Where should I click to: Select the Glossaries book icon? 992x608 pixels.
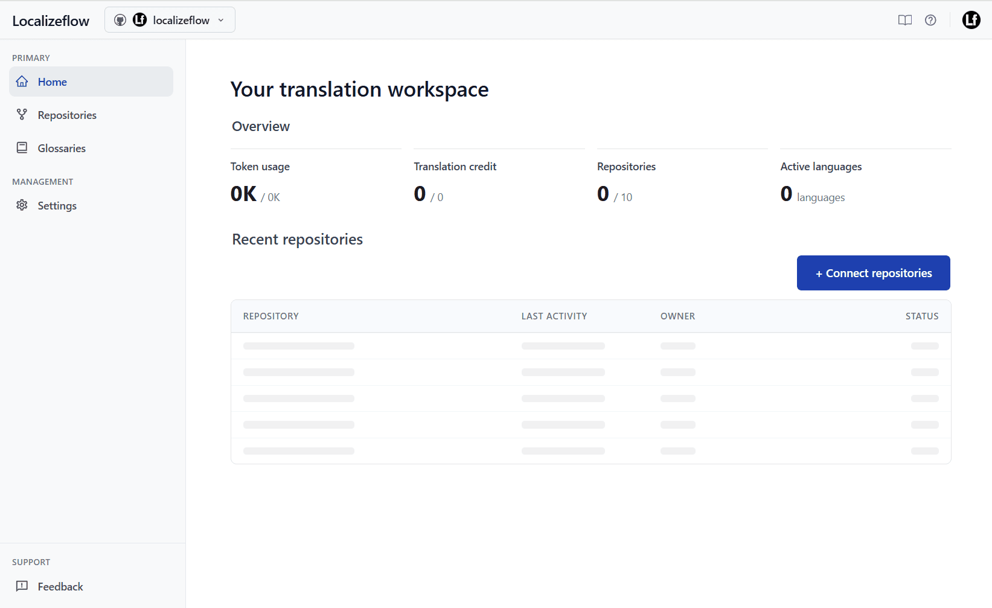tap(22, 147)
